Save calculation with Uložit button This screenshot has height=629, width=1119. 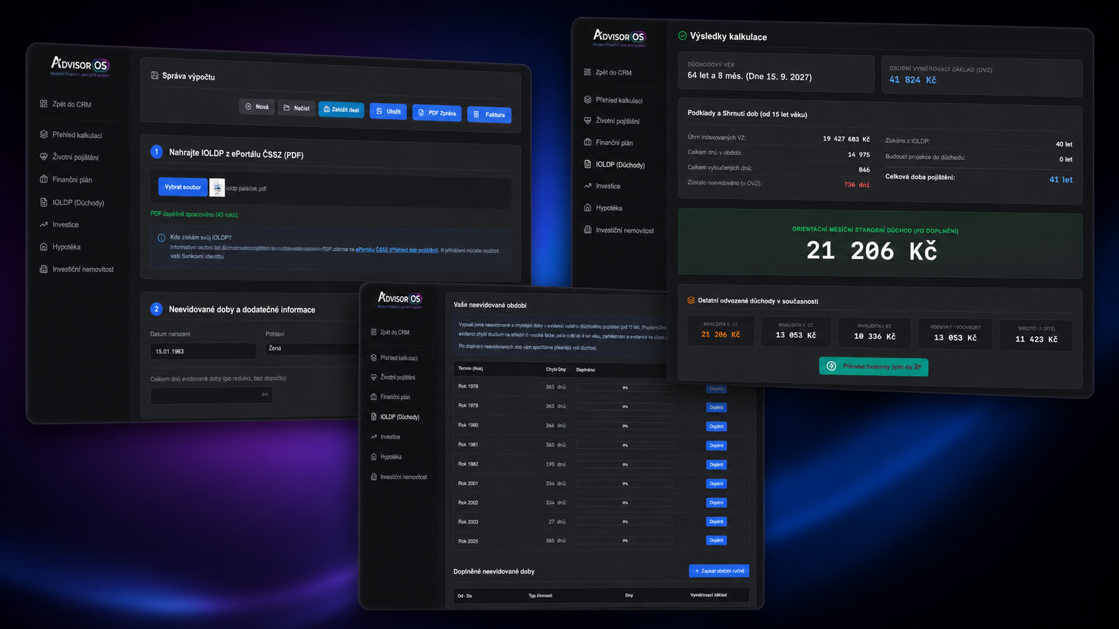[x=388, y=112]
